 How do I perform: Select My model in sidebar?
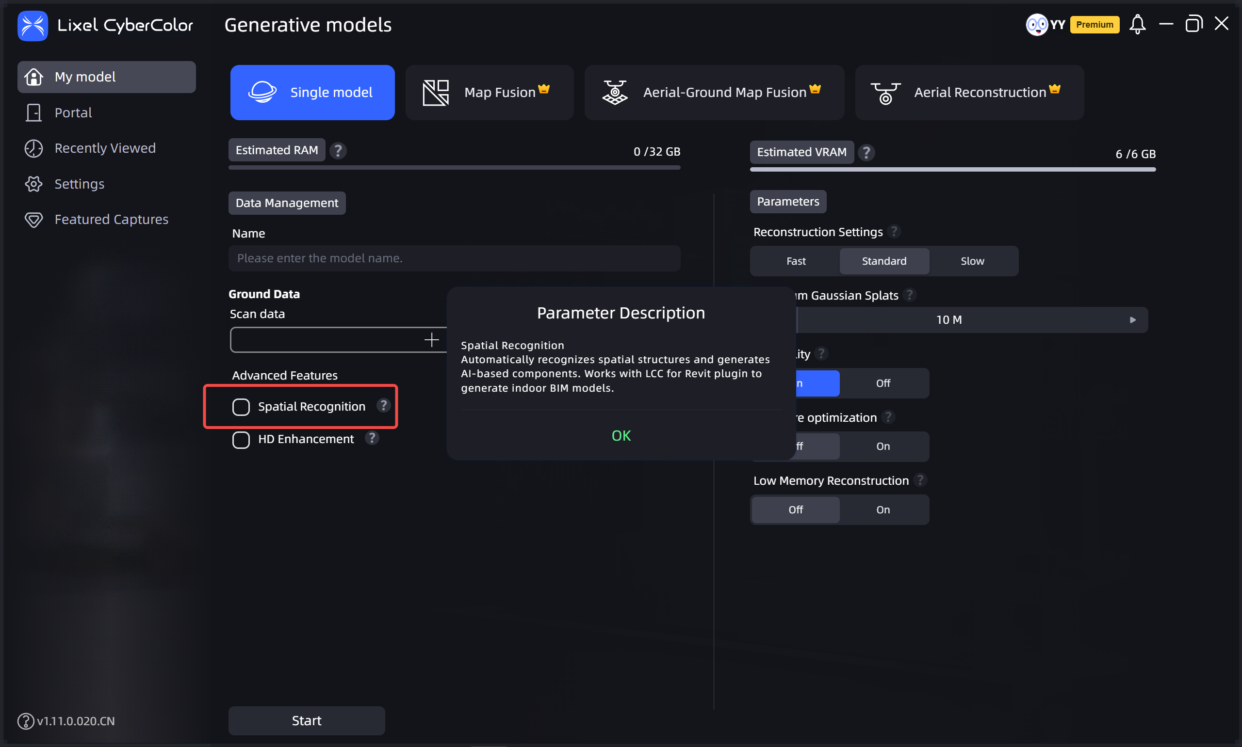tap(107, 77)
